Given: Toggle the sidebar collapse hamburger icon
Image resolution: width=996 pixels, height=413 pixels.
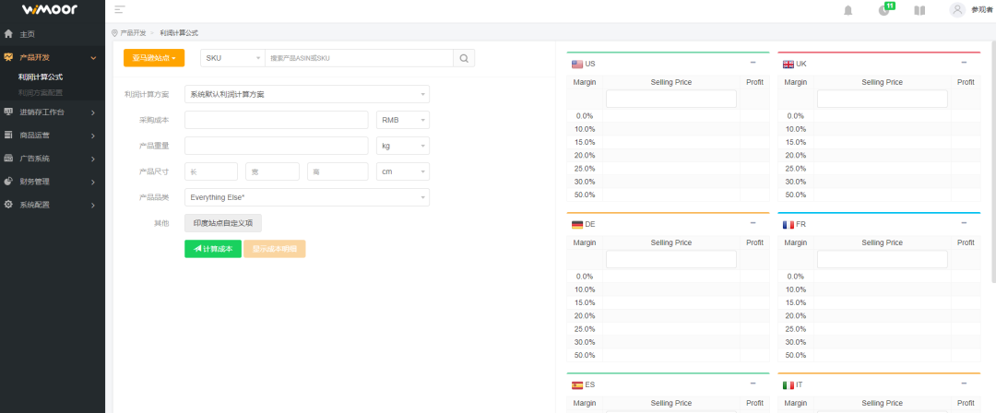Looking at the screenshot, I should (120, 9).
